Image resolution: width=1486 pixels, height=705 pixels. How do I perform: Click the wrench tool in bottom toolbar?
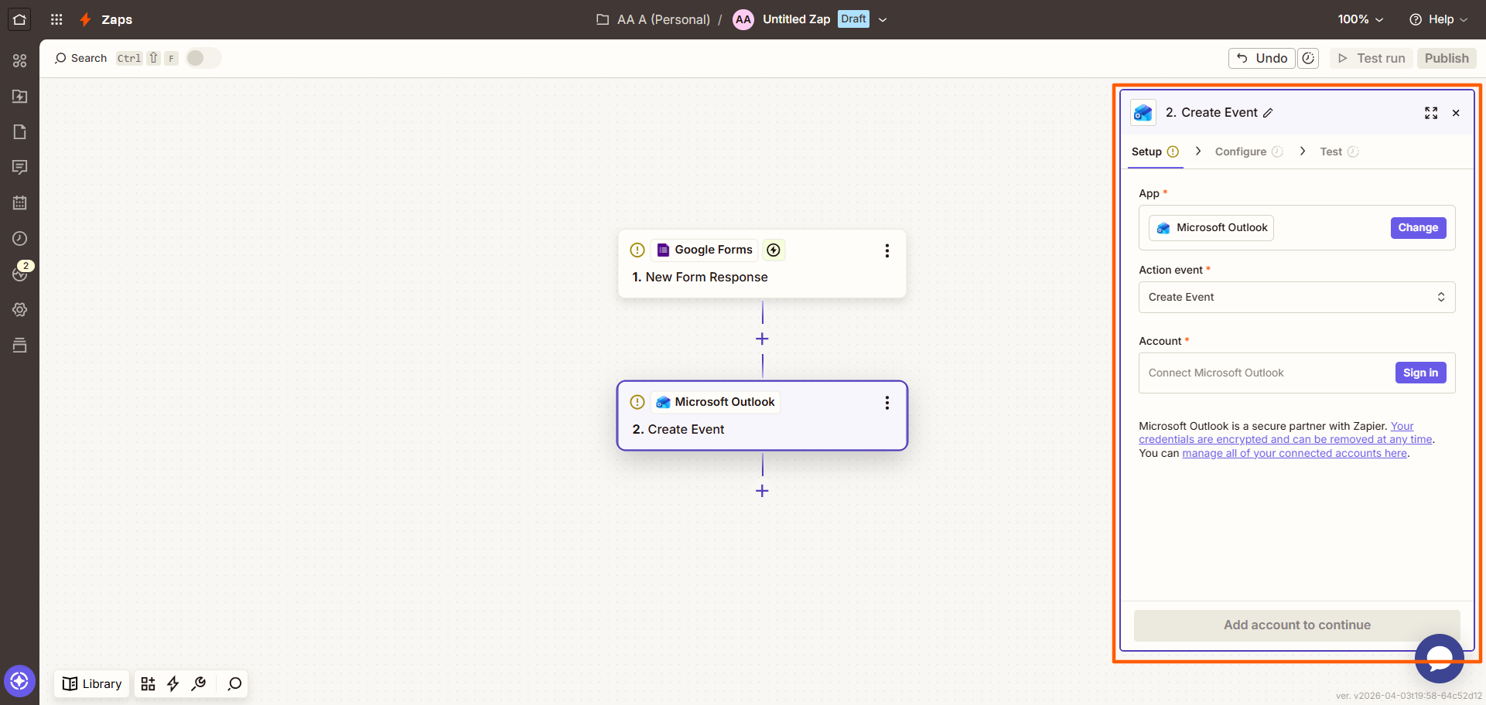click(199, 683)
